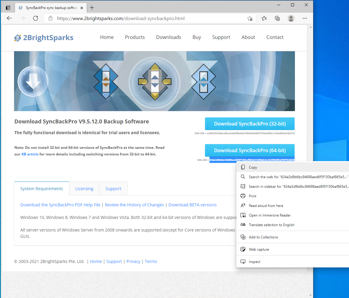
Task: Click the profile avatar icon
Action: tap(291, 18)
